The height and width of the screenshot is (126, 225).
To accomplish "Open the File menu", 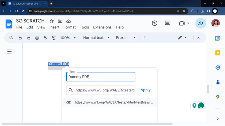I will pos(19,27).
